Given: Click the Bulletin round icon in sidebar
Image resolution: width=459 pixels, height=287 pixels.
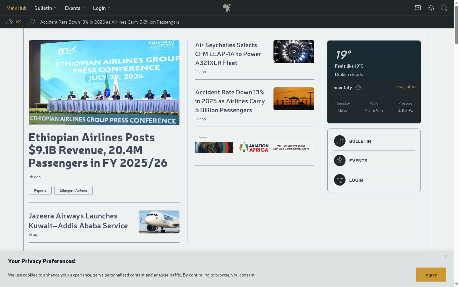Looking at the screenshot, I should [x=339, y=141].
